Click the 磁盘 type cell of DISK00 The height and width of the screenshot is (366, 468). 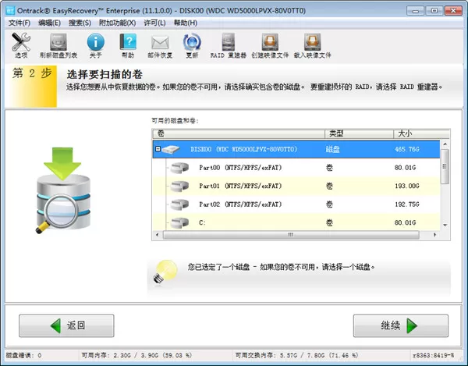point(332,149)
